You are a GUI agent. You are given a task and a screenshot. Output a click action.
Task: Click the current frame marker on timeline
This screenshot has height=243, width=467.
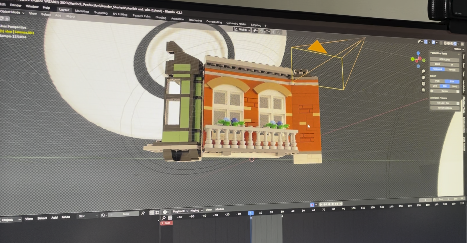(251, 213)
